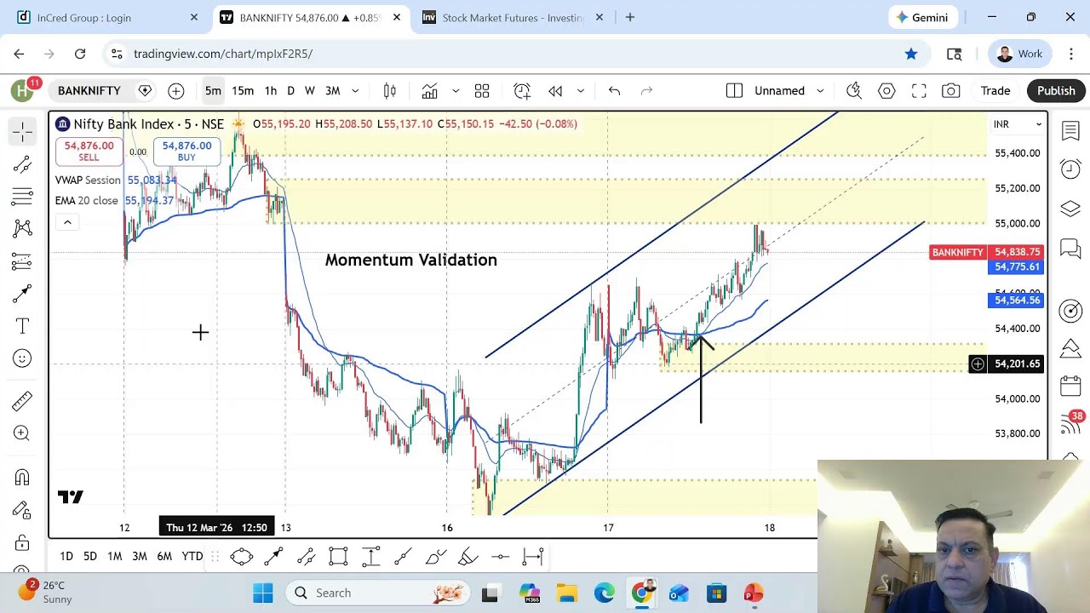The height and width of the screenshot is (613, 1090).
Task: Select the 3M timeframe in top toolbar
Action: 333,91
